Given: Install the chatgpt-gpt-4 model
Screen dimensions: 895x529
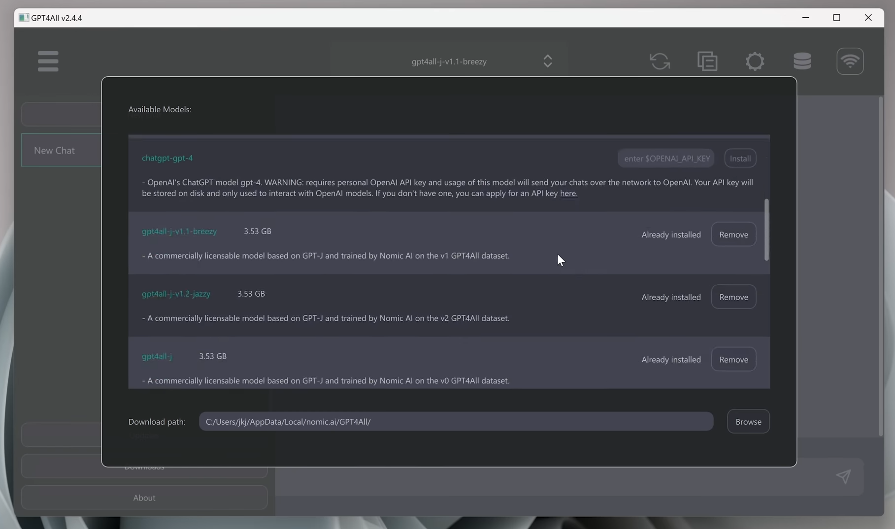Looking at the screenshot, I should 740,158.
